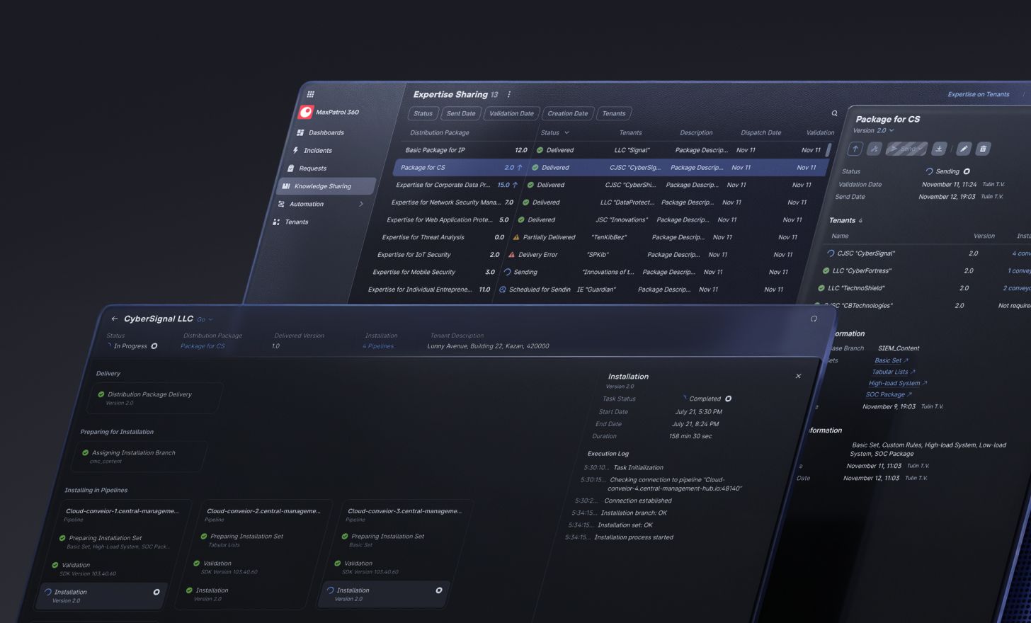Open Expertise Sharing more options menu
This screenshot has height=623, width=1031.
[508, 94]
